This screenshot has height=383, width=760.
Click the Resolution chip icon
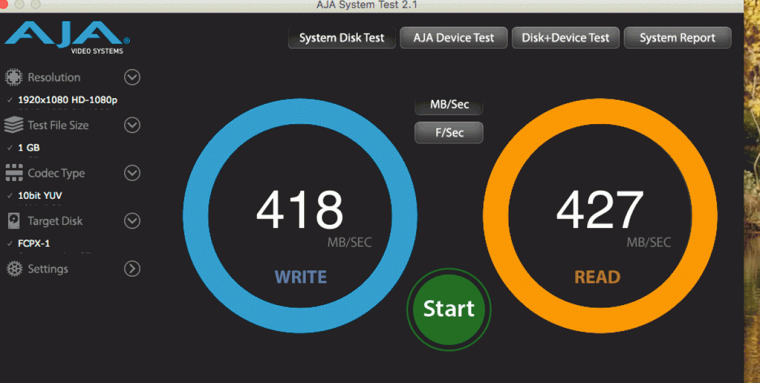[x=13, y=77]
